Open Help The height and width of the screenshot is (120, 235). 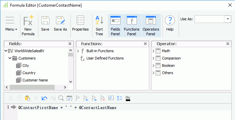coord(170,23)
